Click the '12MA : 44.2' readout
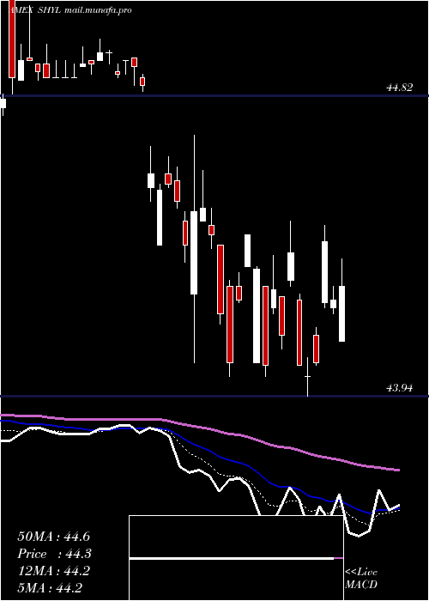429x601 pixels. point(53,571)
